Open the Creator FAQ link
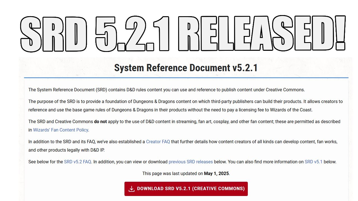Viewport: 358px width, 201px height. [158, 142]
